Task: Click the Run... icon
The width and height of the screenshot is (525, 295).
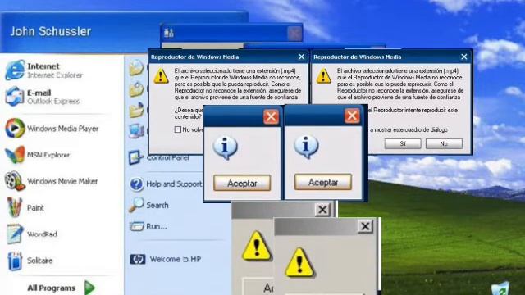Action: pyautogui.click(x=137, y=226)
